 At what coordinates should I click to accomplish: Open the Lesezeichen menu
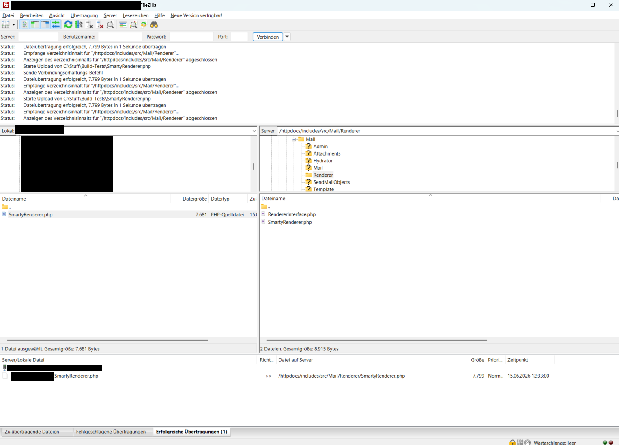[x=135, y=15]
